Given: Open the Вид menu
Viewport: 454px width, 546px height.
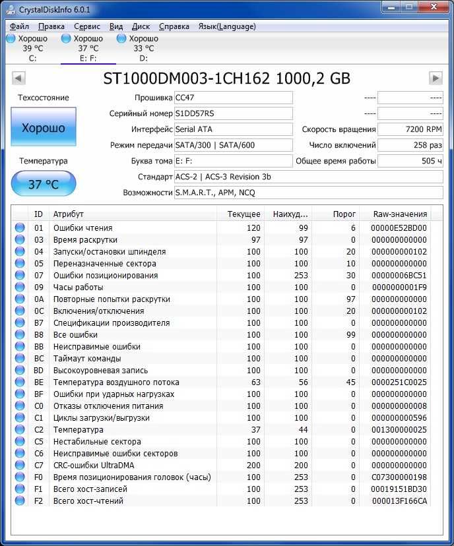Looking at the screenshot, I should [x=116, y=26].
